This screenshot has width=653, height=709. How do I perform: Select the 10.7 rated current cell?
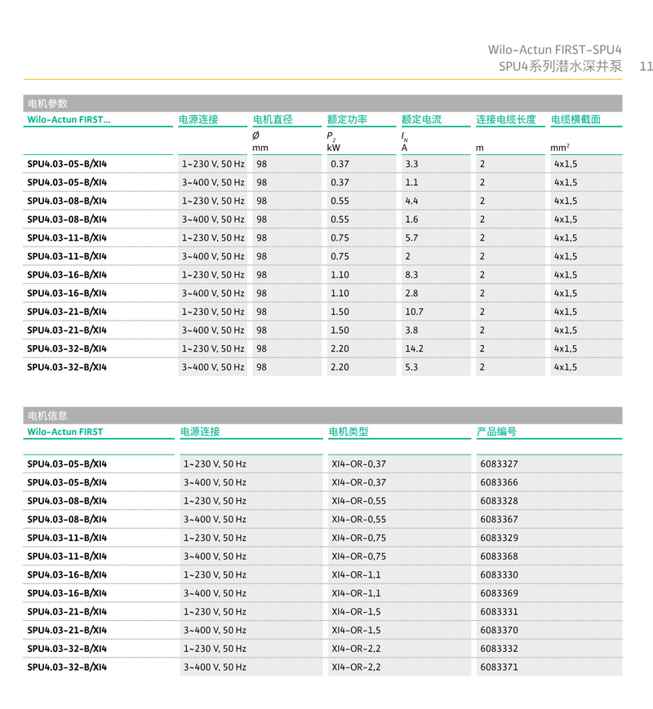[414, 312]
